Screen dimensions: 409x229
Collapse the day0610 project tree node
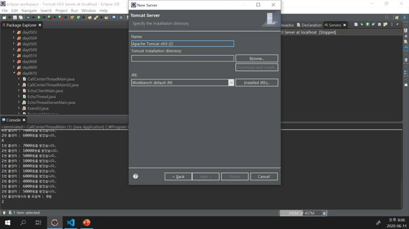(x=14, y=73)
